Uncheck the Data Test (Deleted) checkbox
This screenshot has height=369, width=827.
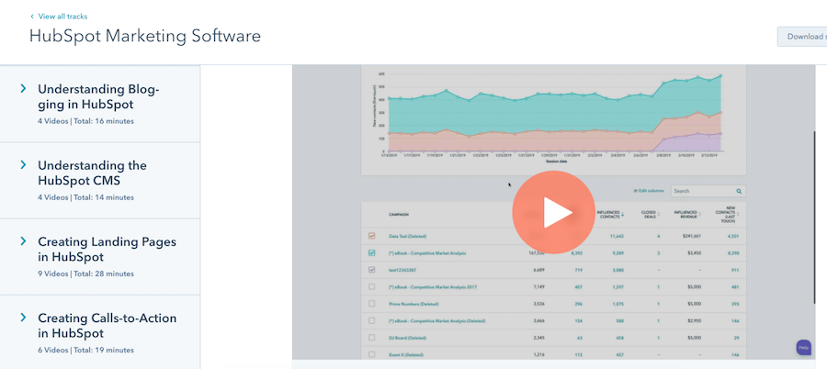372,236
